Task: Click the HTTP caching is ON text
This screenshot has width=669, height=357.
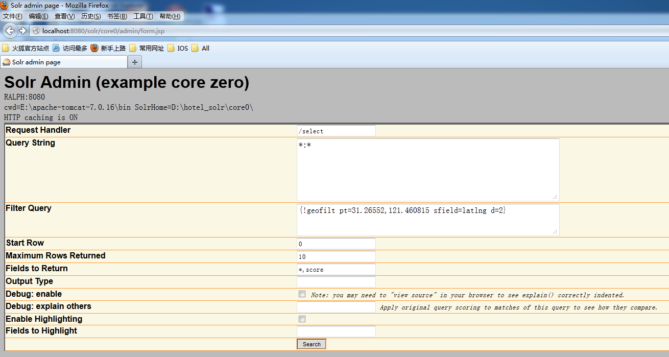Action: point(41,117)
